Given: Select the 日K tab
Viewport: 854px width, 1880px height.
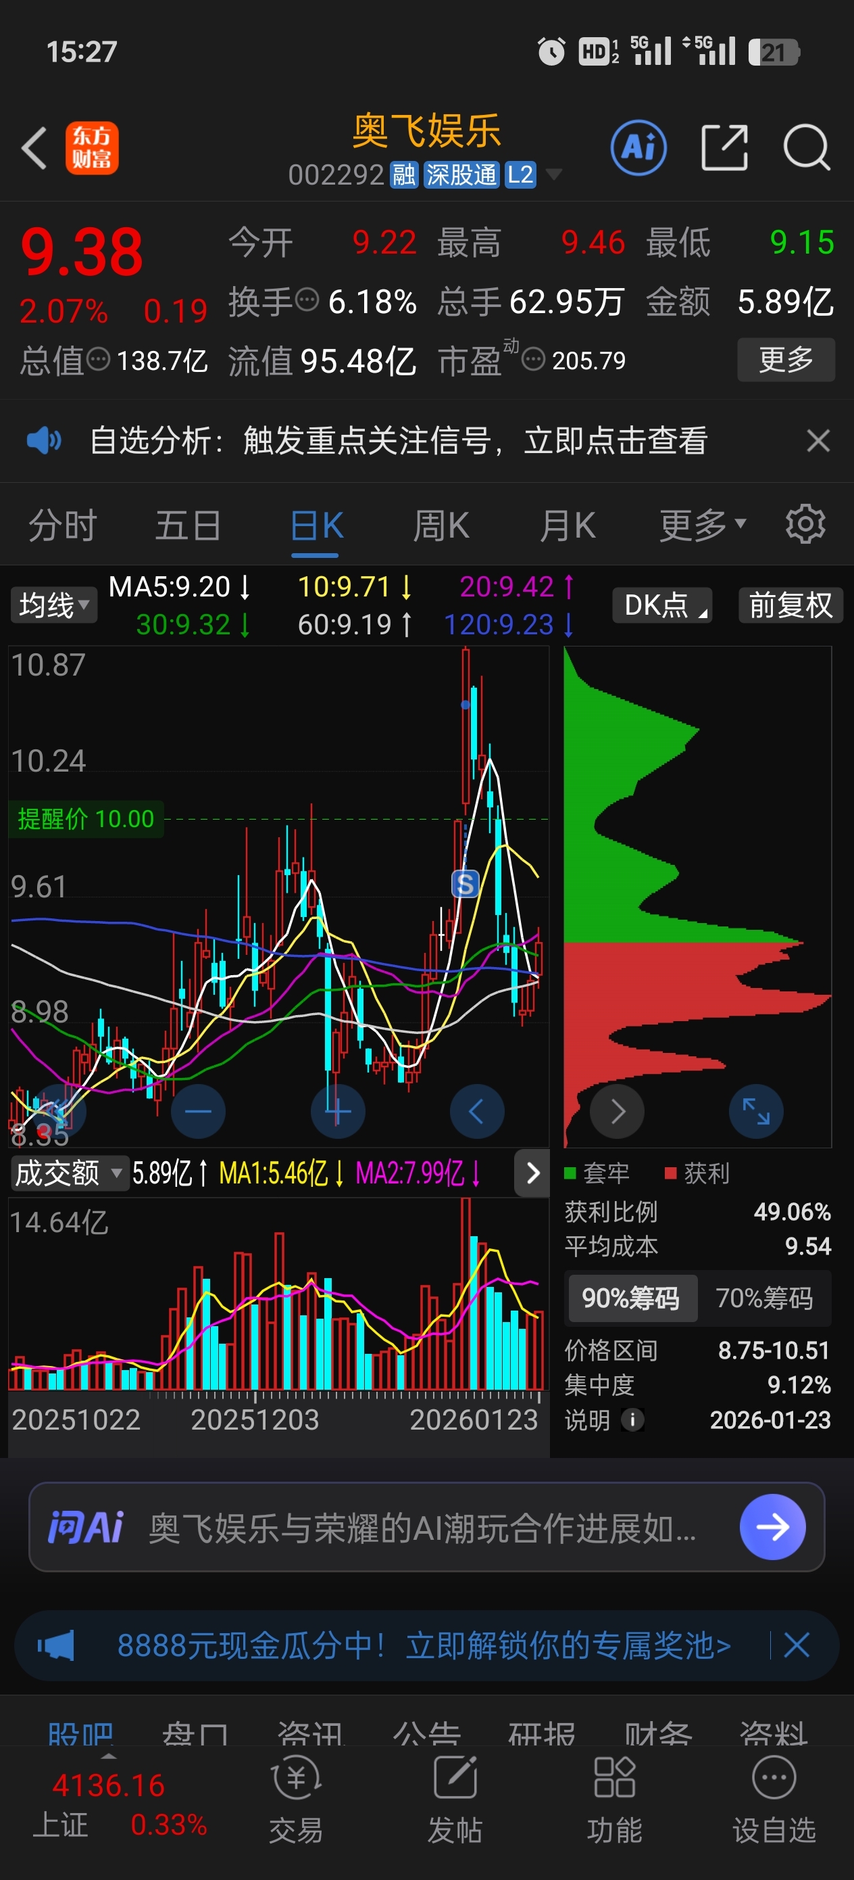Looking at the screenshot, I should (316, 525).
